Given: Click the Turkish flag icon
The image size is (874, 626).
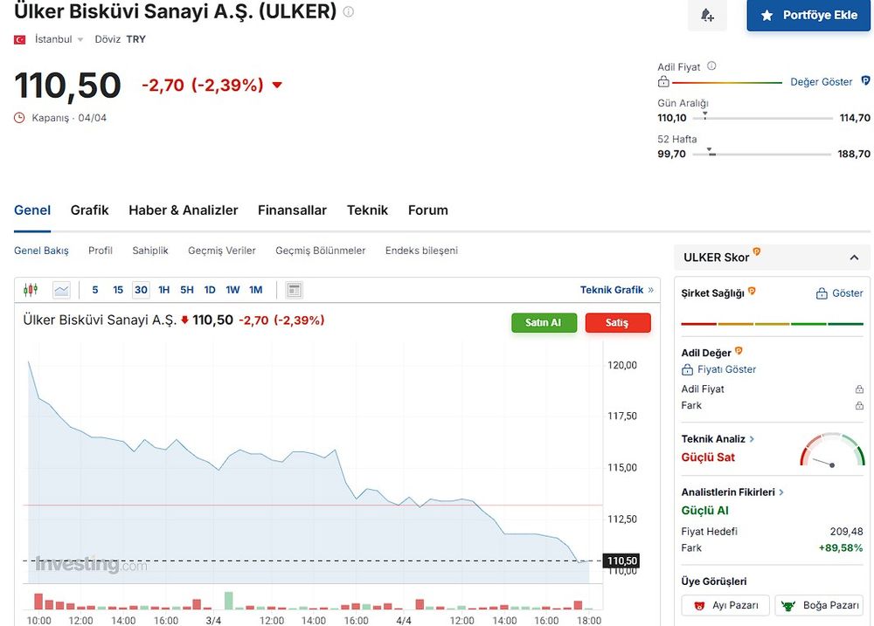Looking at the screenshot, I should pos(20,39).
